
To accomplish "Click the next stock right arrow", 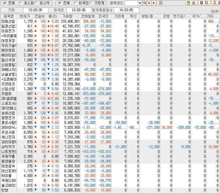I will pos(154,3).
